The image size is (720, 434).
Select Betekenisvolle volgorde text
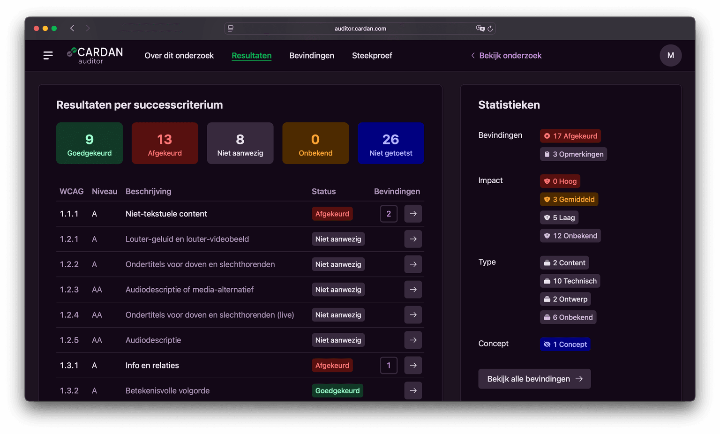coord(167,391)
